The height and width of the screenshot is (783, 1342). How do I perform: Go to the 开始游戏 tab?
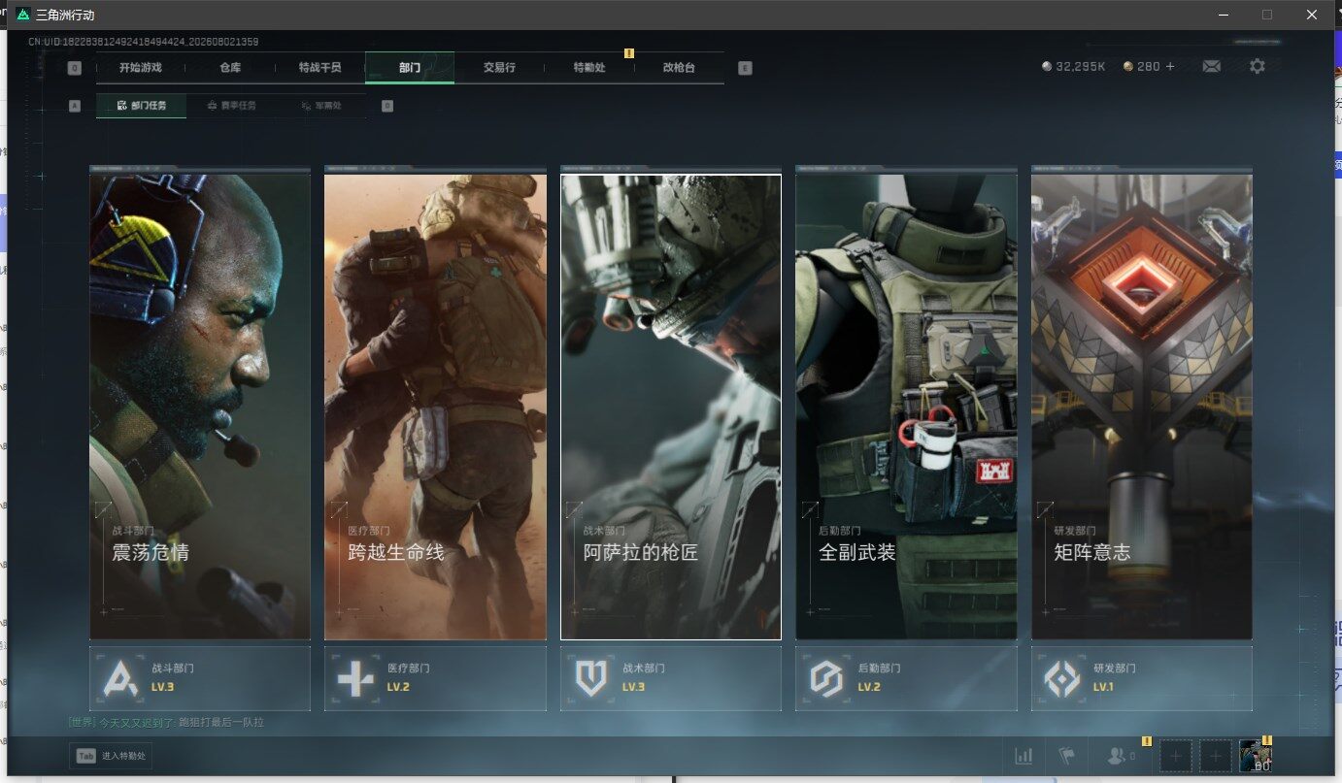(x=140, y=68)
